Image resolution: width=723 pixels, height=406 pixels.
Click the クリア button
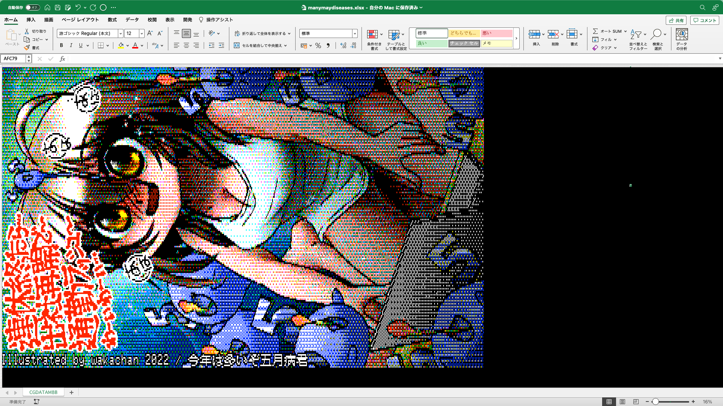pyautogui.click(x=602, y=48)
